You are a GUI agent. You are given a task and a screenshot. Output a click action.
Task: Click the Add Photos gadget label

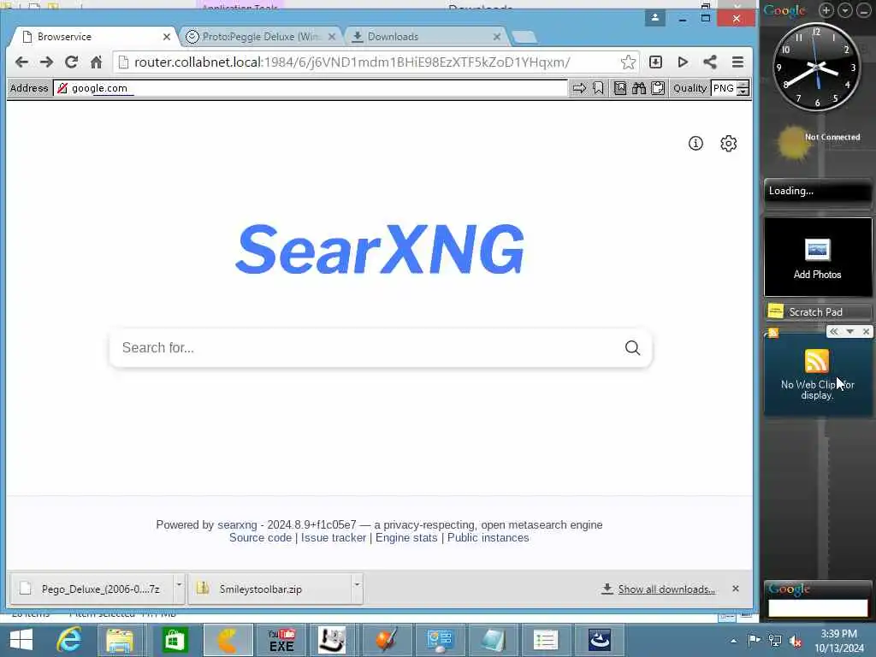(x=817, y=275)
